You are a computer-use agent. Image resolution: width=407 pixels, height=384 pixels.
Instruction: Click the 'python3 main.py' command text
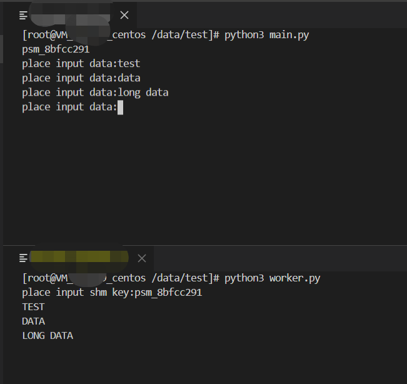tap(266, 35)
